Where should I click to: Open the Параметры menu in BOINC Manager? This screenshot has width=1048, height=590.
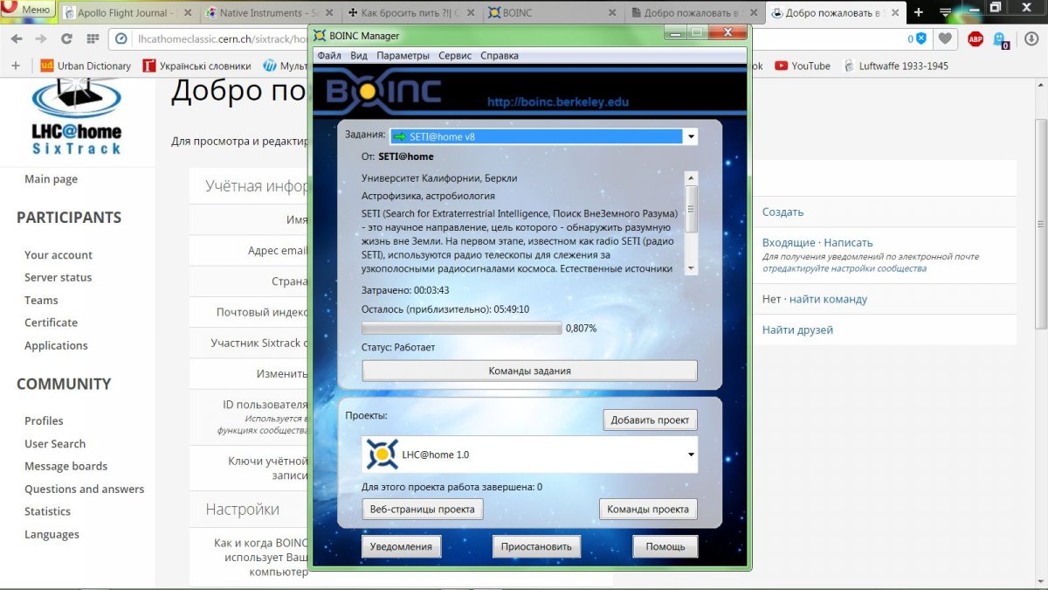403,55
